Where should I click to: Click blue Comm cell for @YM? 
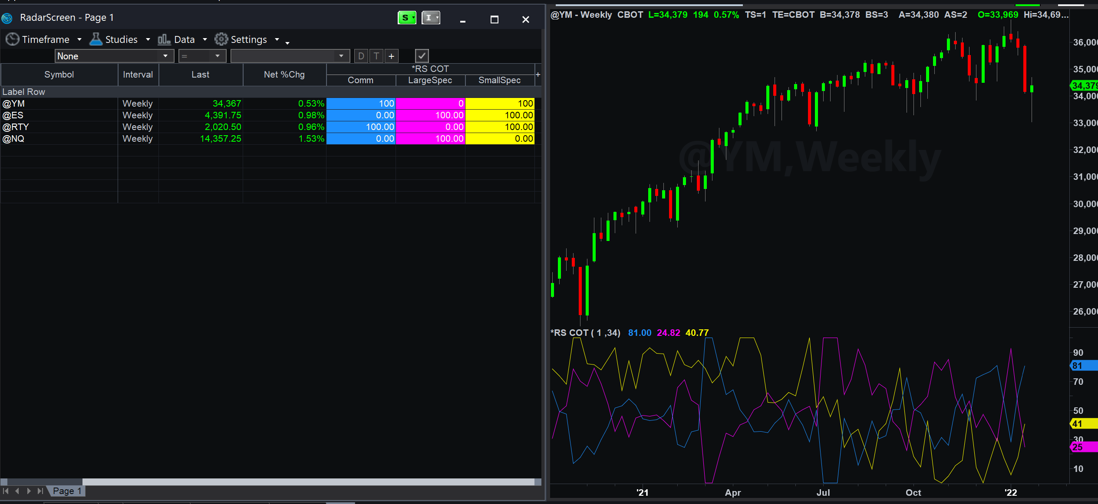[361, 104]
